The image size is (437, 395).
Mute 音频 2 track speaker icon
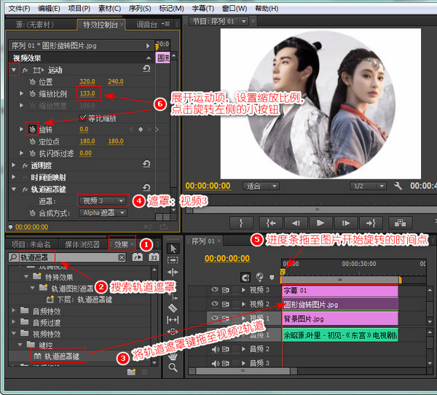[215, 349]
